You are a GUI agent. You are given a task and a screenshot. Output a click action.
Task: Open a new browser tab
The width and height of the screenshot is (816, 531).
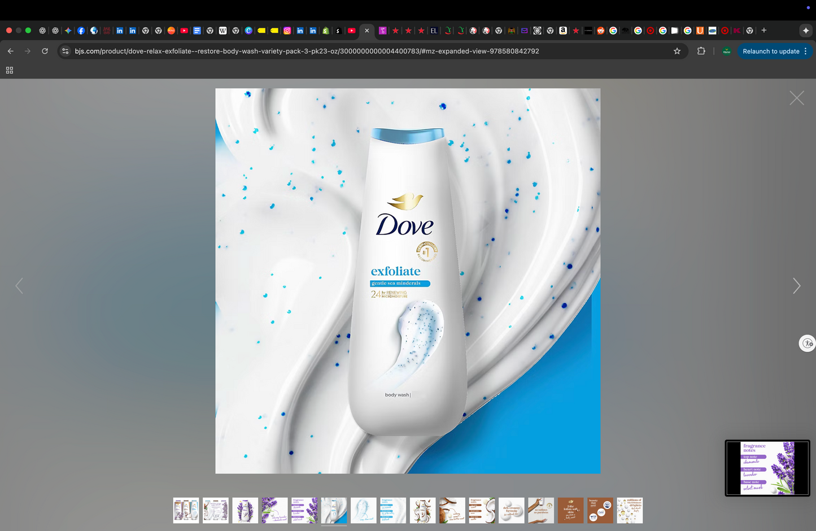click(x=763, y=31)
